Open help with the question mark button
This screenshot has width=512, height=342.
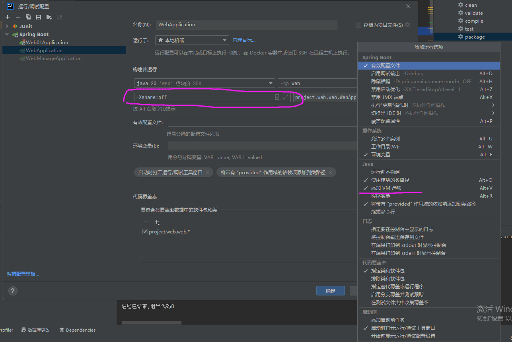point(13,291)
